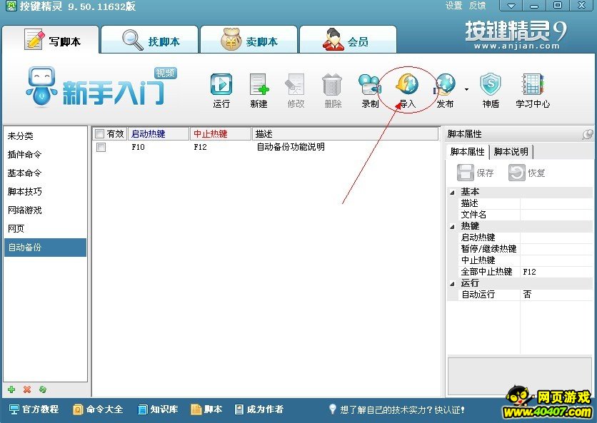Switch to the 脚本属性 properties tab
Image resolution: width=597 pixels, height=423 pixels.
tap(467, 152)
